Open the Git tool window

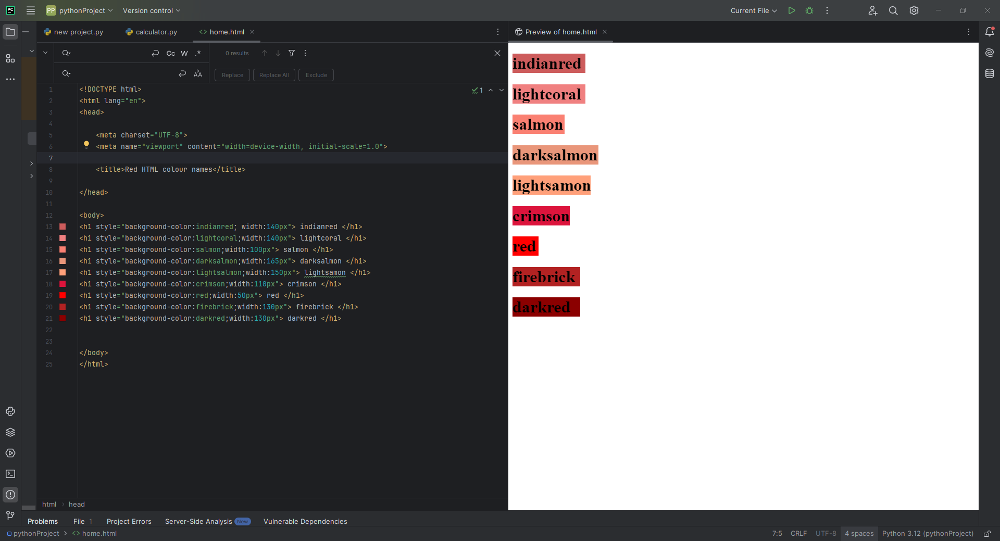click(x=10, y=515)
